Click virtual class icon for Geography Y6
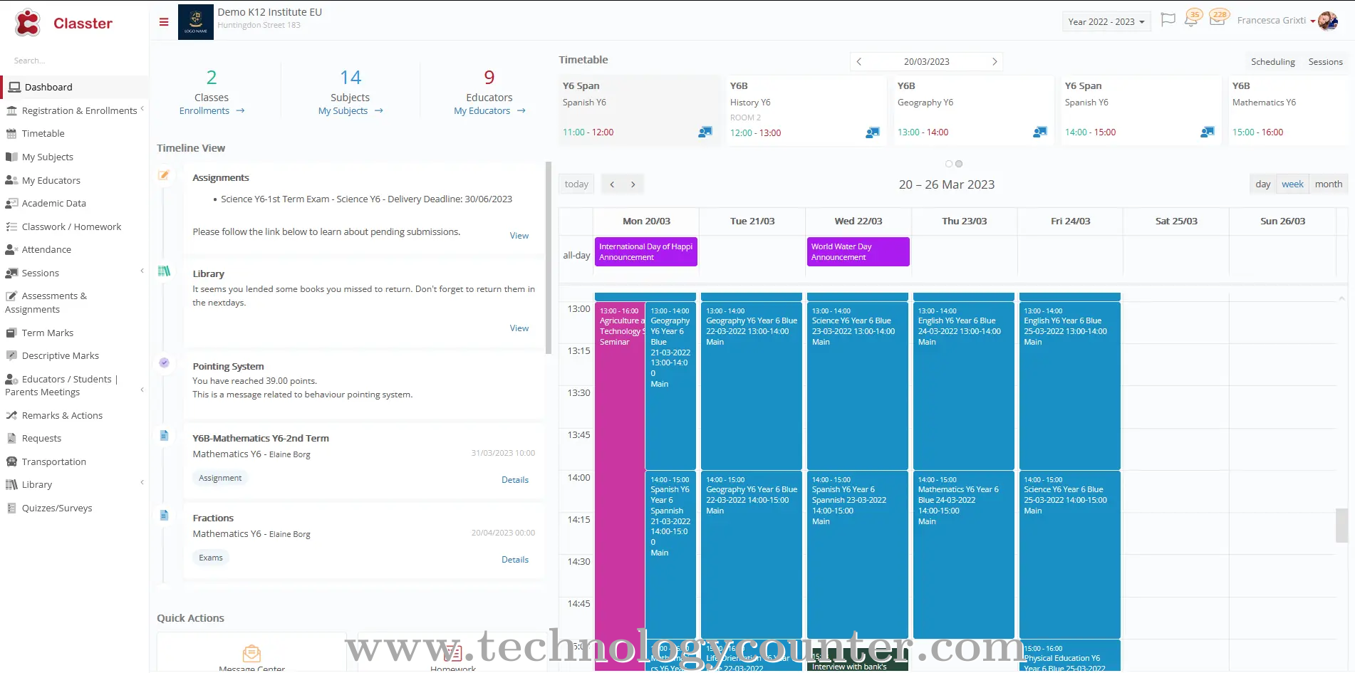This screenshot has height=673, width=1355. click(1040, 132)
